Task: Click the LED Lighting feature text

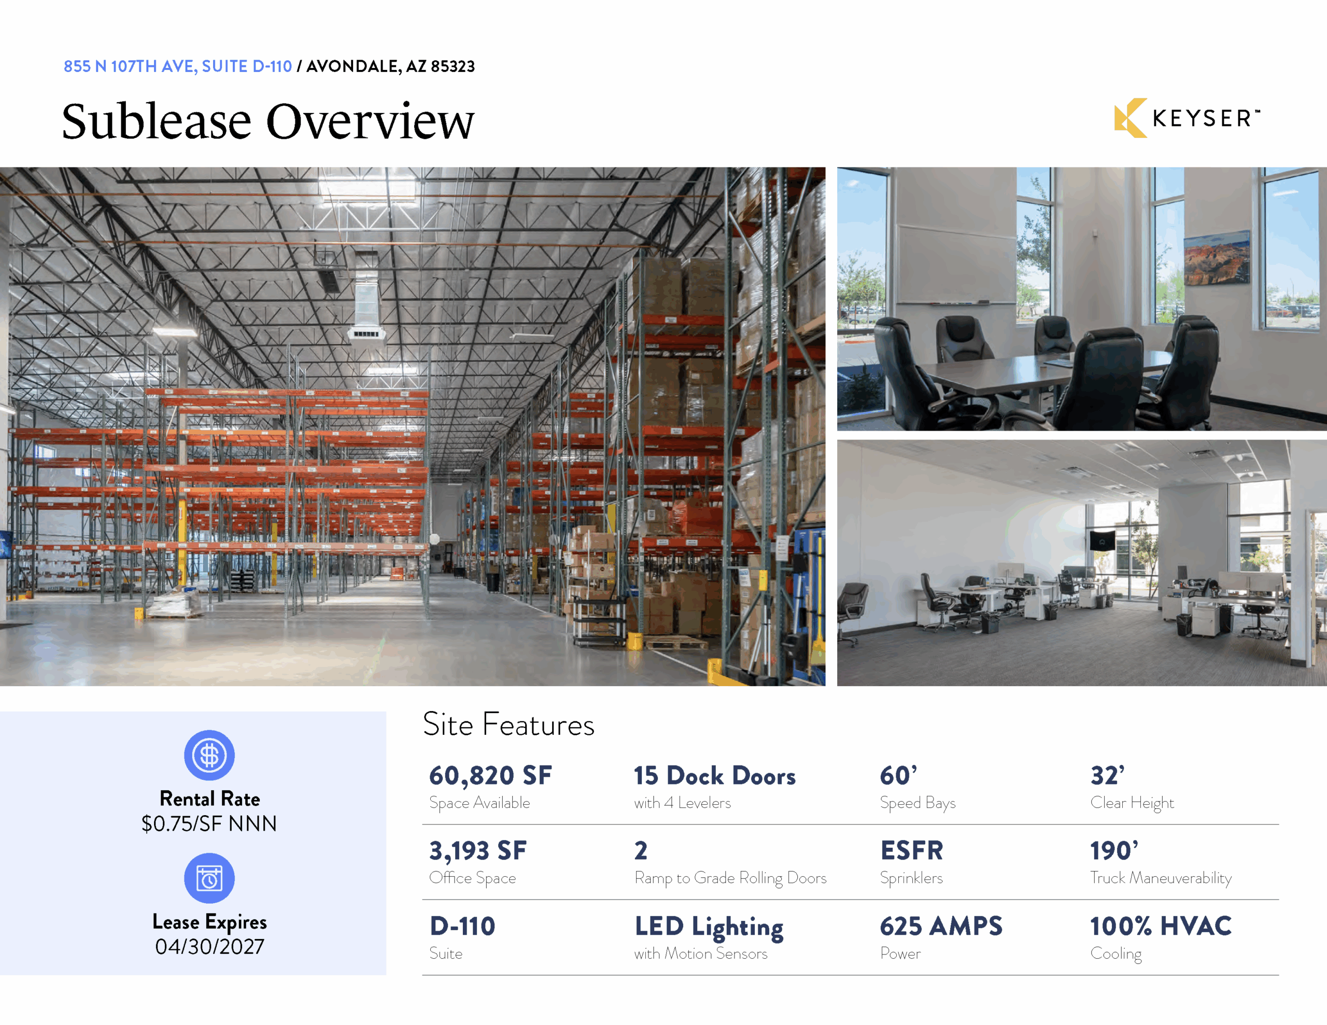Action: coord(709,927)
